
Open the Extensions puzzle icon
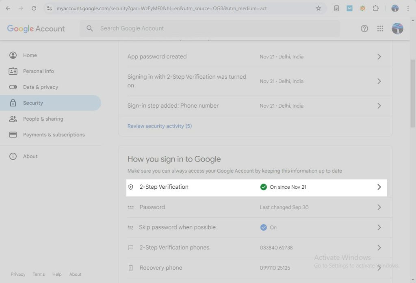(375, 8)
